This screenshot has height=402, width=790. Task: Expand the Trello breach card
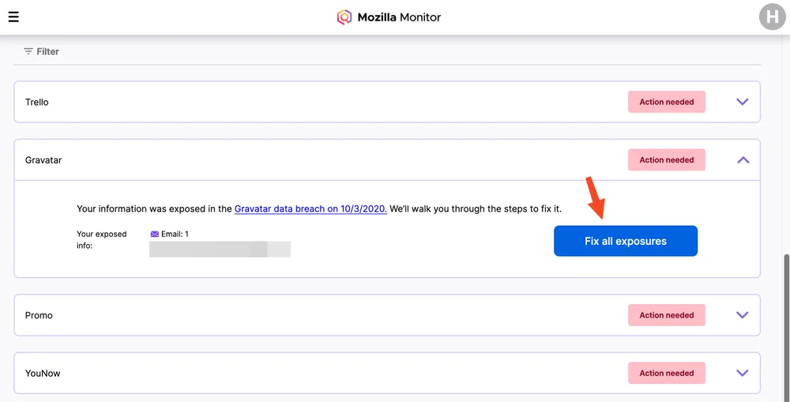pos(742,102)
